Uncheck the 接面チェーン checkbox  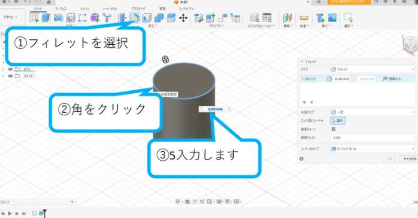click(334, 129)
